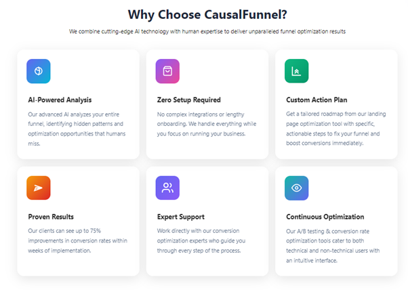Select the AI-Powered Analysis card title

[60, 100]
